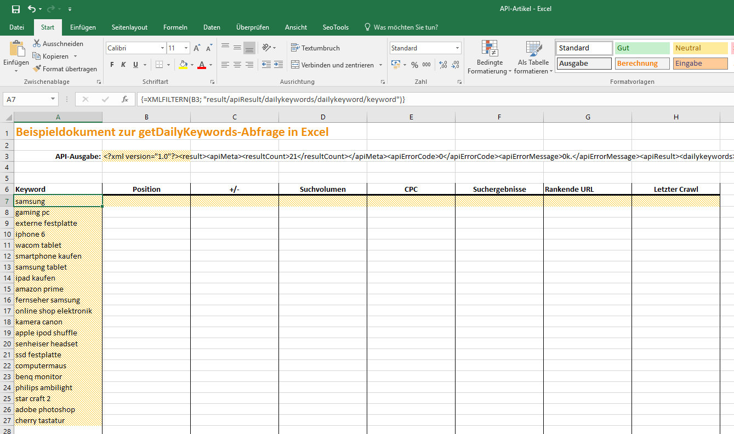Open Bedingte Formatierung menu
This screenshot has height=434, width=734.
coord(489,57)
